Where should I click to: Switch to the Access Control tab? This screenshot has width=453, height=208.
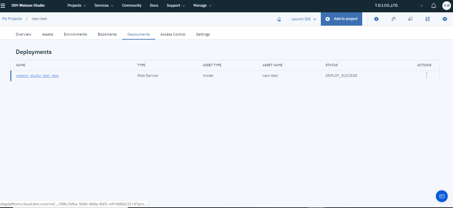pyautogui.click(x=173, y=34)
